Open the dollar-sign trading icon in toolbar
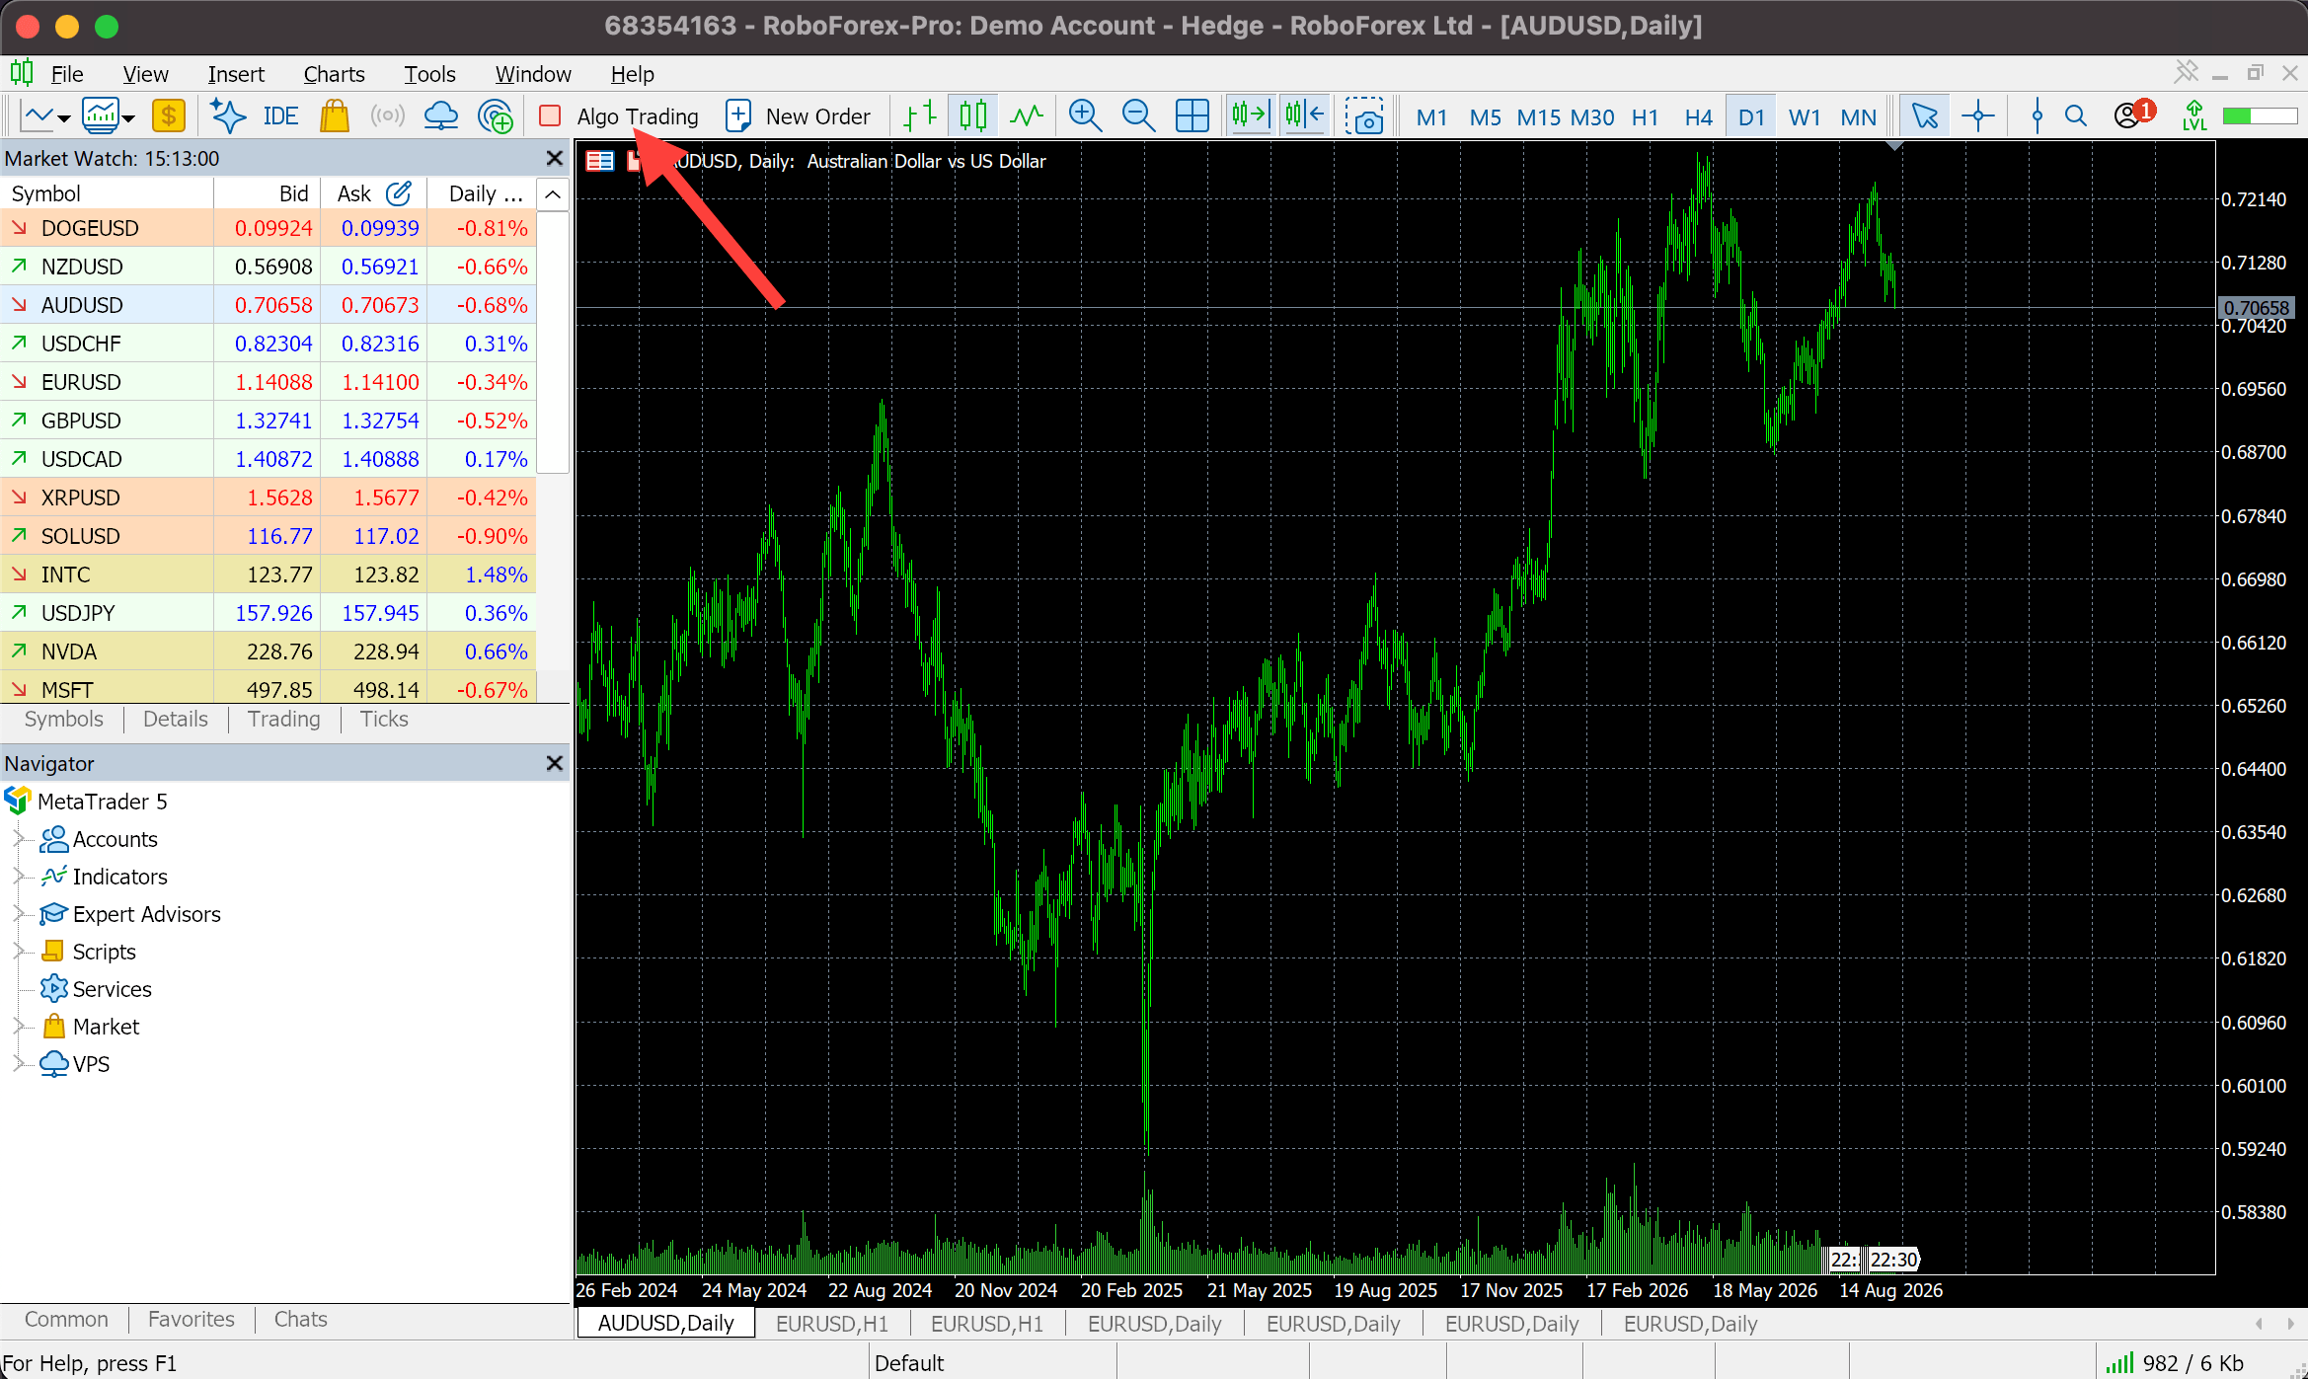This screenshot has height=1379, width=2308. pyautogui.click(x=169, y=116)
